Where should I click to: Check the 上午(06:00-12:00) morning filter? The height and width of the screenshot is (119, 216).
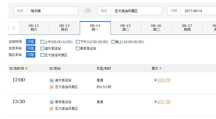(42, 42)
